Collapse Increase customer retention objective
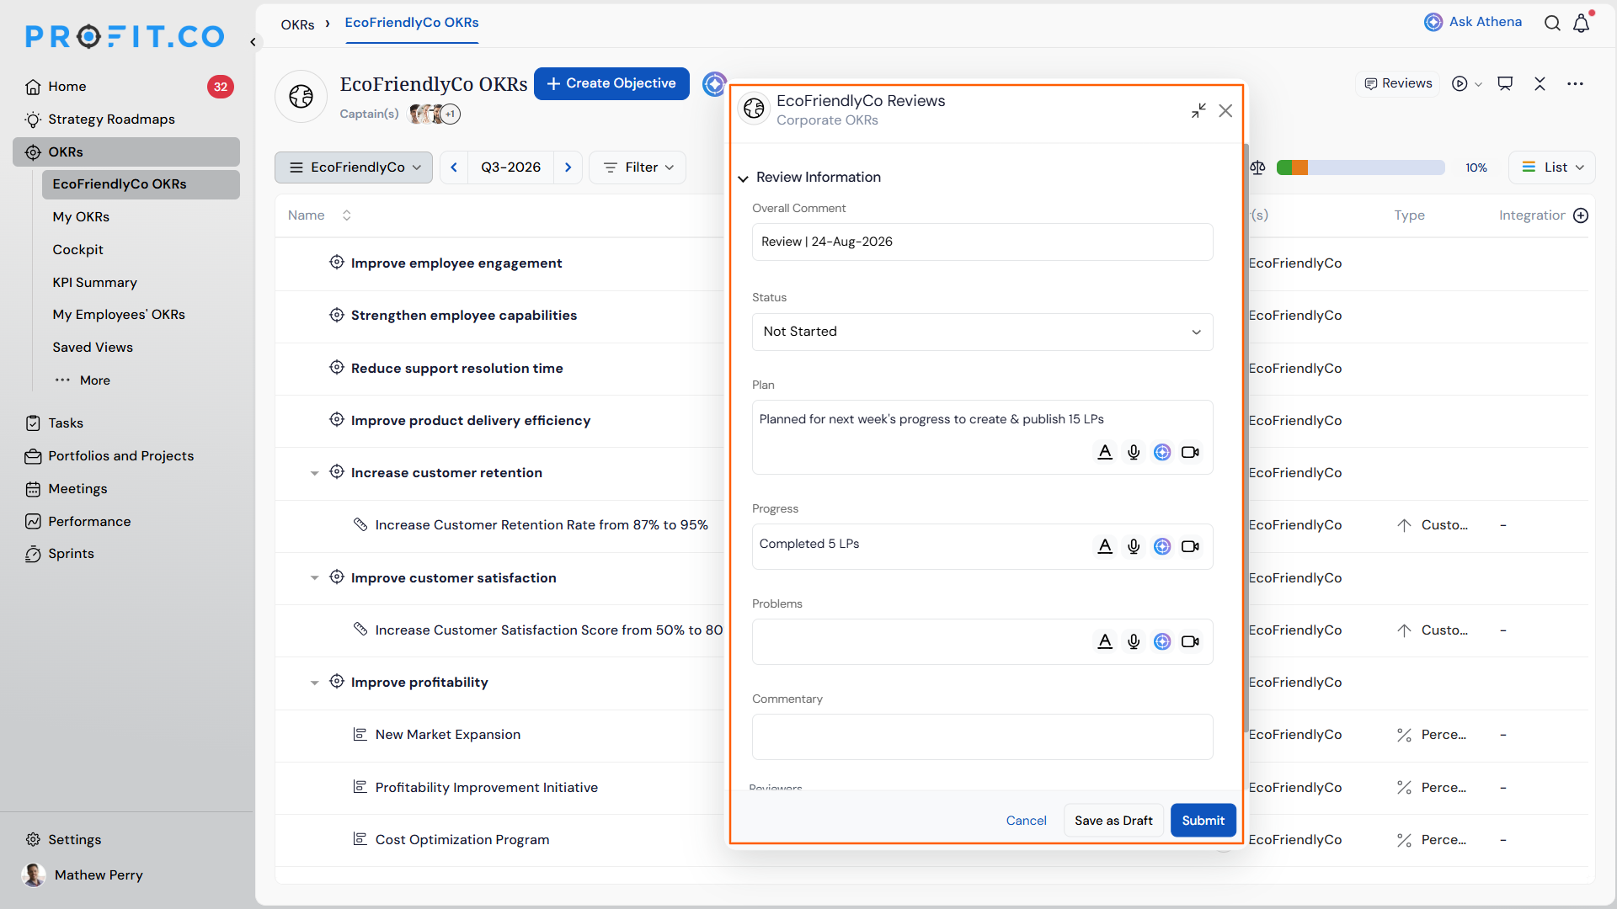Screen dimensions: 1617x909 [314, 474]
